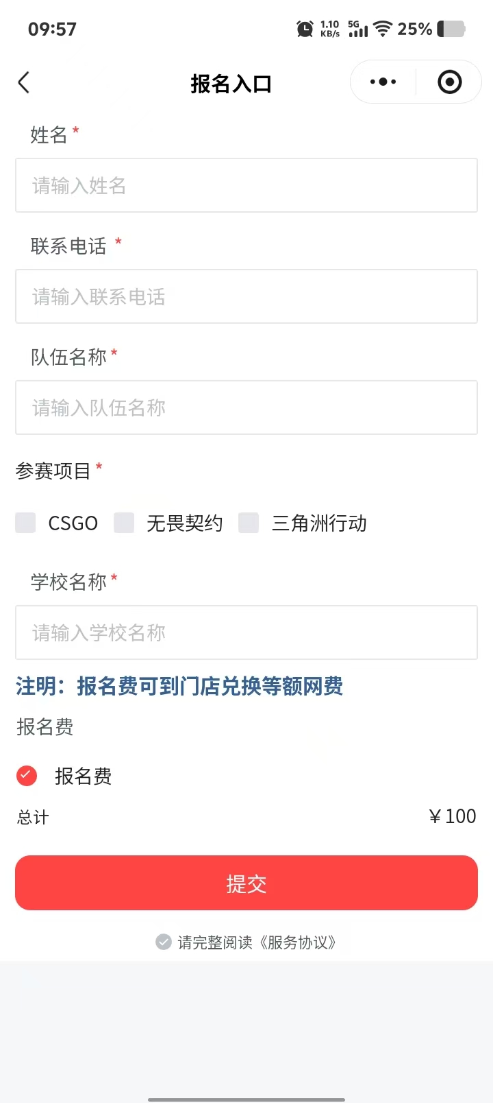The image size is (493, 1103).
Task: Tap the alarm clock status icon
Action: 305,29
